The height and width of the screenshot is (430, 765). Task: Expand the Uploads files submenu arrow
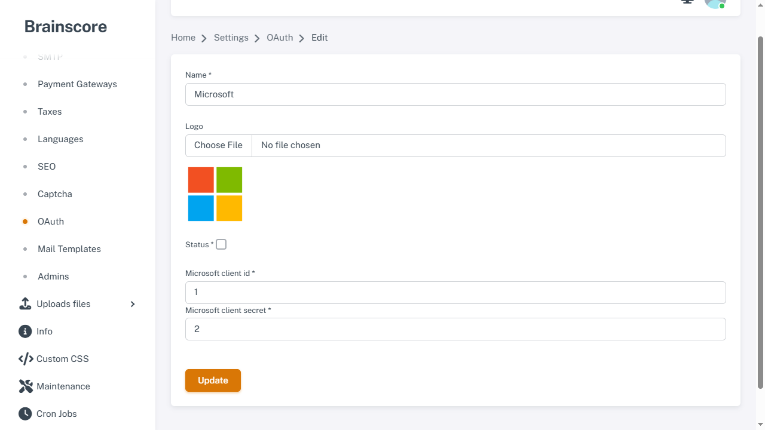(x=133, y=304)
